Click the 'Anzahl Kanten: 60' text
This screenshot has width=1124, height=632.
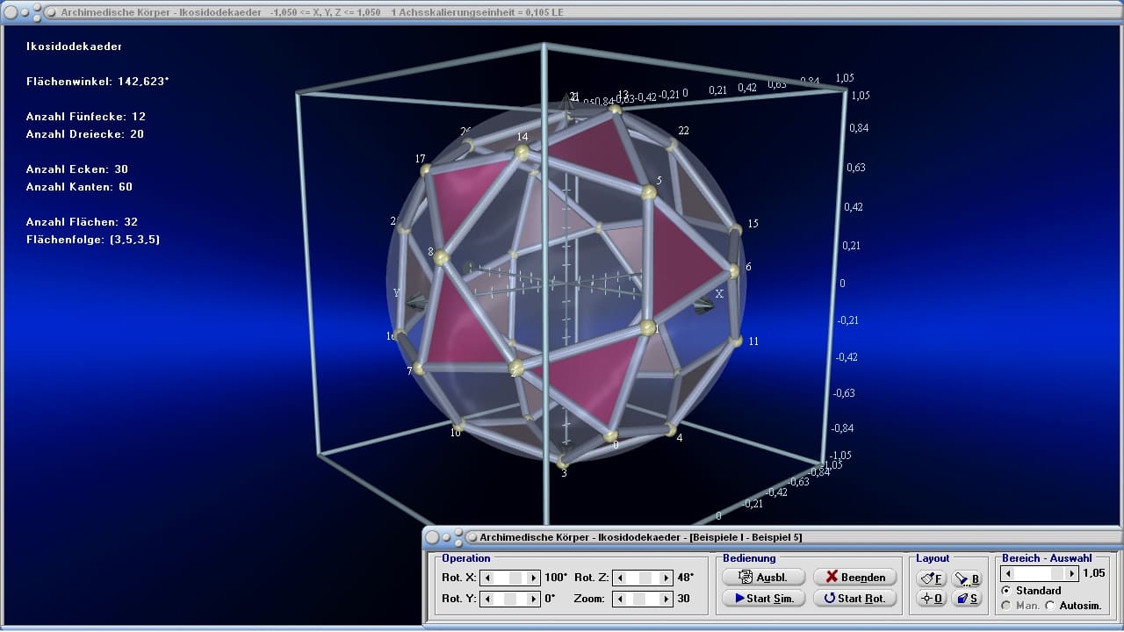point(80,186)
